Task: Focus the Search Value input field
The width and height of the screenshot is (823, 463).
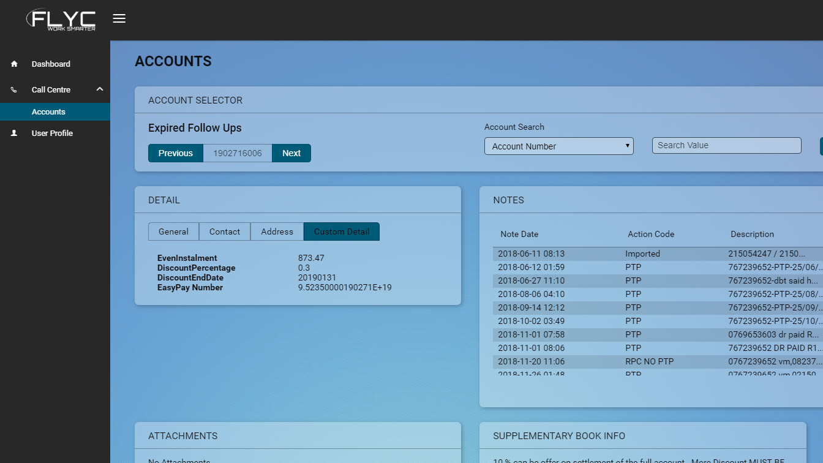Action: coord(727,145)
